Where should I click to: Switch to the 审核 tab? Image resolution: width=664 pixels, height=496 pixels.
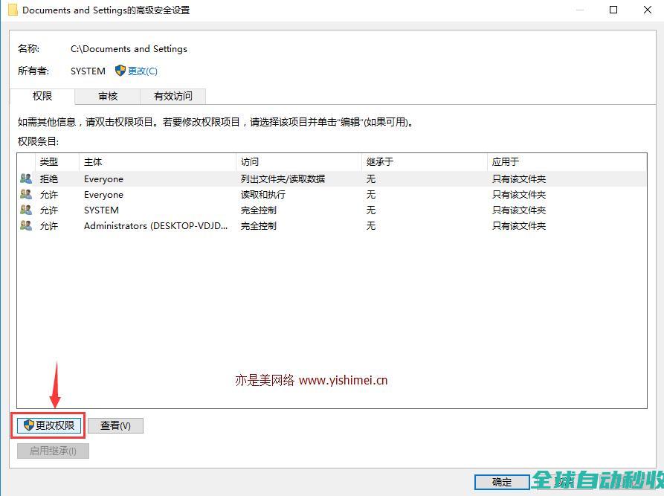coord(108,96)
